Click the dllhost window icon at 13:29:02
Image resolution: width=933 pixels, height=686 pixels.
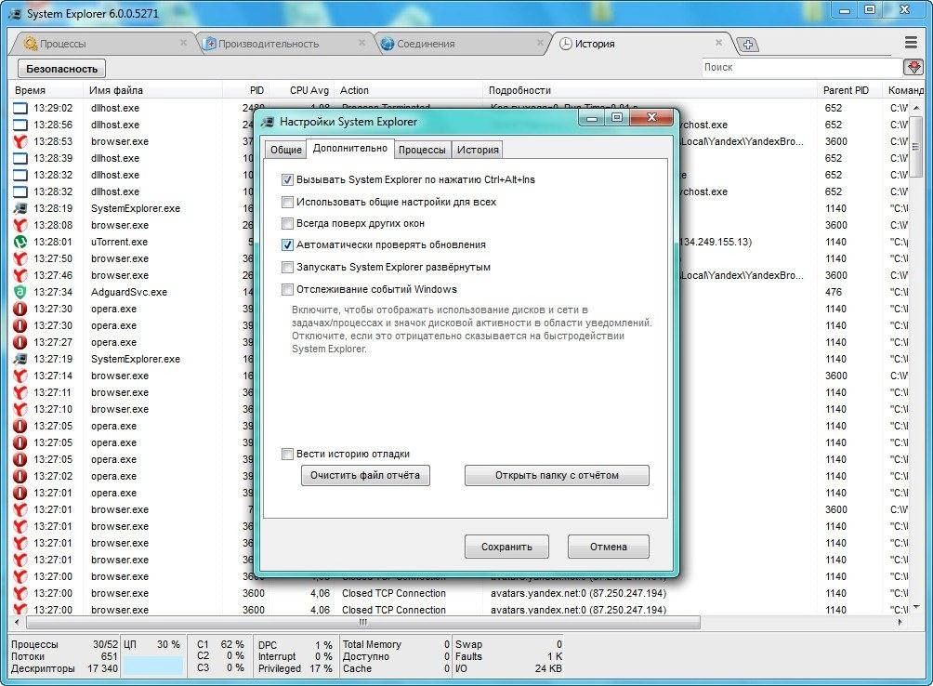coord(20,108)
